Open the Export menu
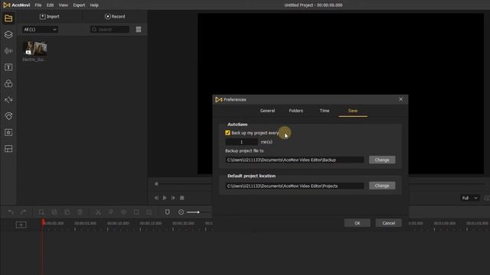The width and height of the screenshot is (490, 275). point(79,5)
